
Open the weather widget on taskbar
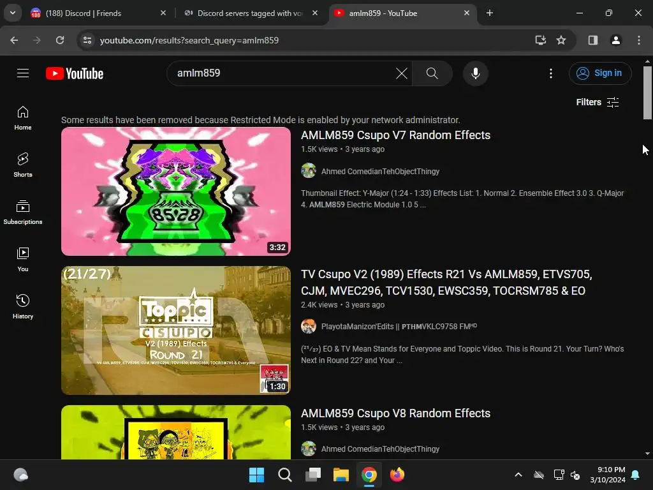click(x=21, y=475)
